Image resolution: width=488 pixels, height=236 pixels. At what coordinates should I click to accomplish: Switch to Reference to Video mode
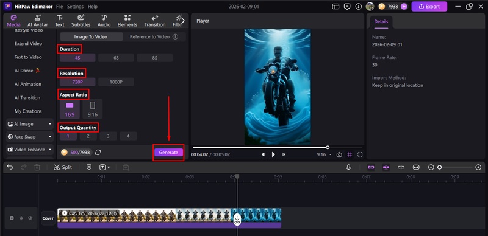point(149,36)
